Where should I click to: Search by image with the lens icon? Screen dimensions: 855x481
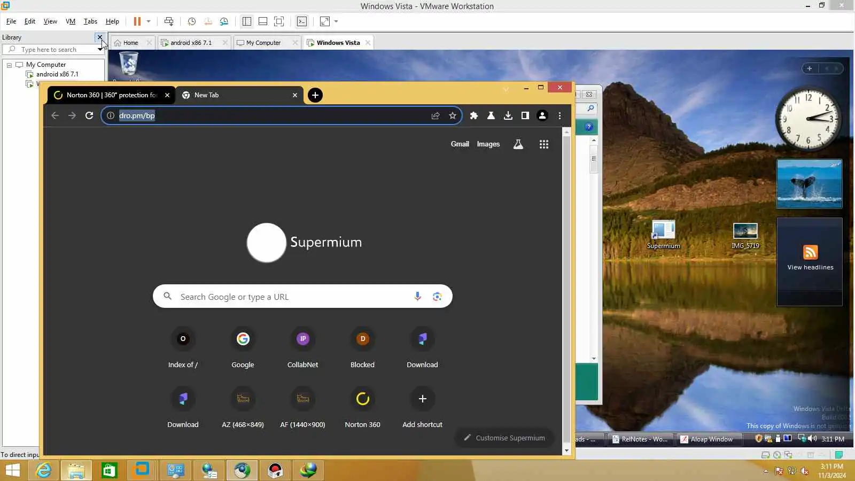437,297
